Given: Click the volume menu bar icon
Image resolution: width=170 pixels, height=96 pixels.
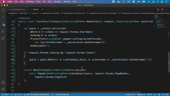Looking at the screenshot, I should click(x=139, y=2).
